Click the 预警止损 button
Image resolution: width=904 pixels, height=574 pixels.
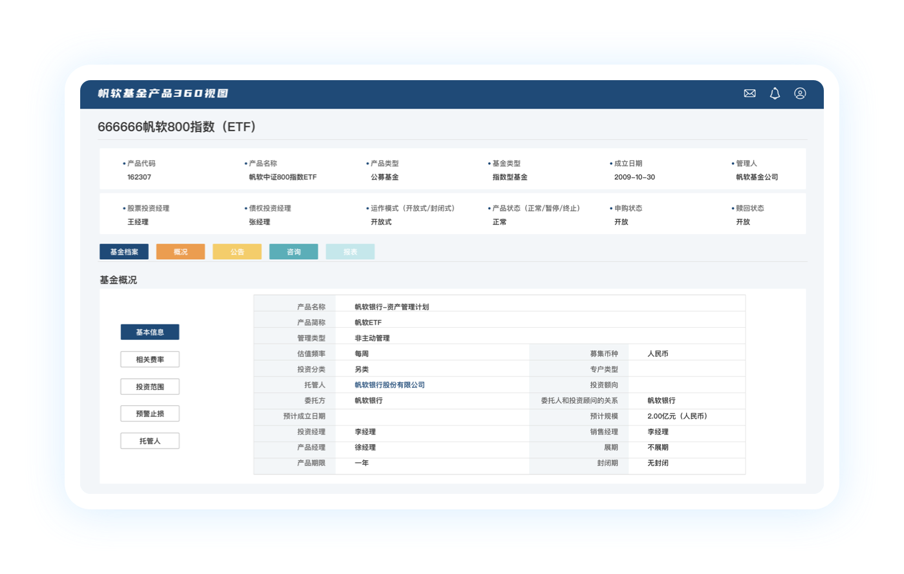(150, 414)
